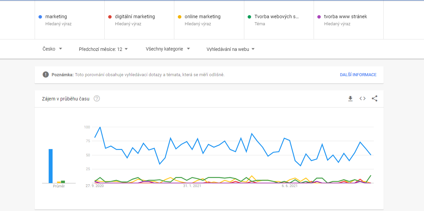
Task: Open the Předchozí měsíce: 12 time range dropdown
Action: click(x=103, y=49)
